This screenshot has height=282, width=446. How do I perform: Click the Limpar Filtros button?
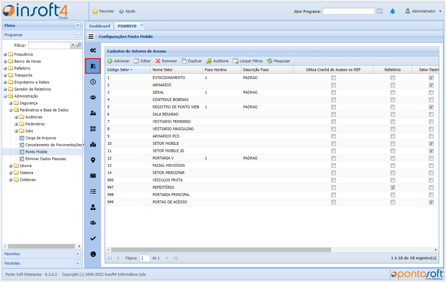(248, 61)
